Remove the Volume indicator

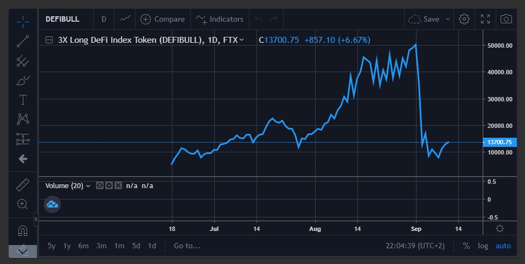[x=118, y=185]
